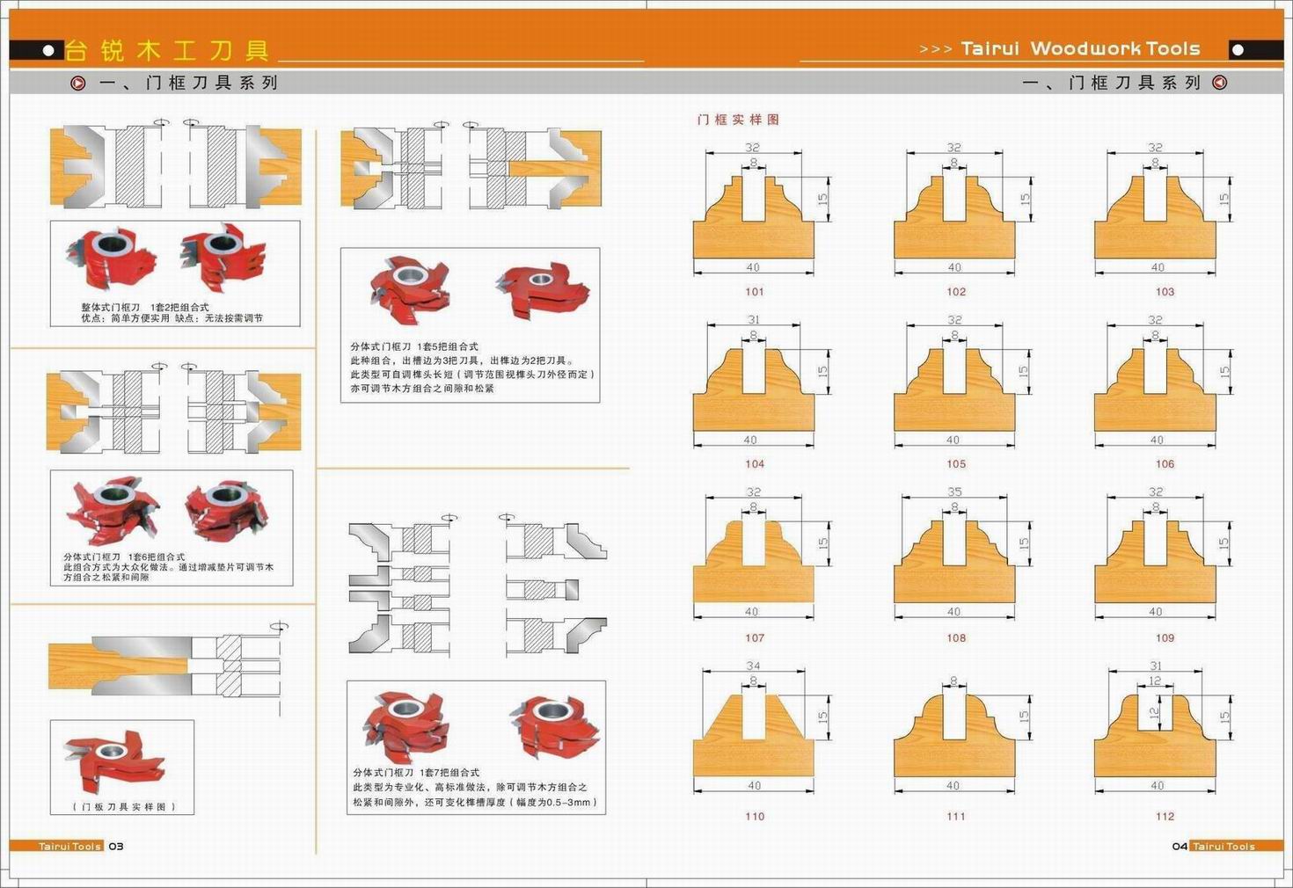The height and width of the screenshot is (888, 1293).
Task: Click the >>> chevrons before Tairui Woodwork Tools
Action: pyautogui.click(x=935, y=49)
